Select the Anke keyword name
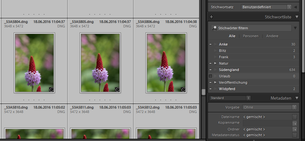 (x=223, y=44)
